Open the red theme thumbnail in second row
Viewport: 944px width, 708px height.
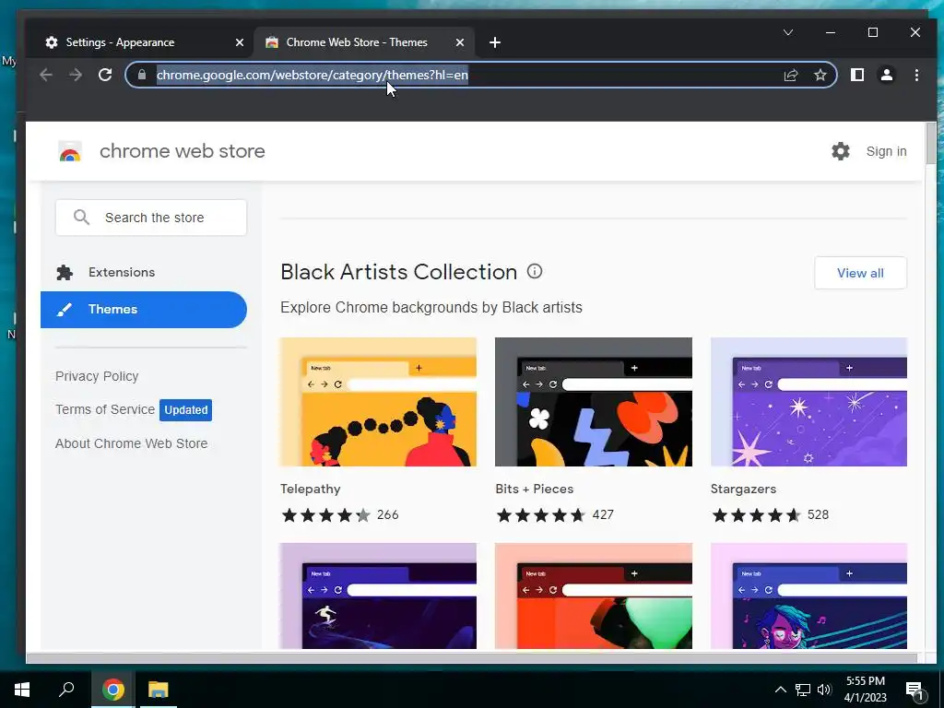click(x=594, y=596)
